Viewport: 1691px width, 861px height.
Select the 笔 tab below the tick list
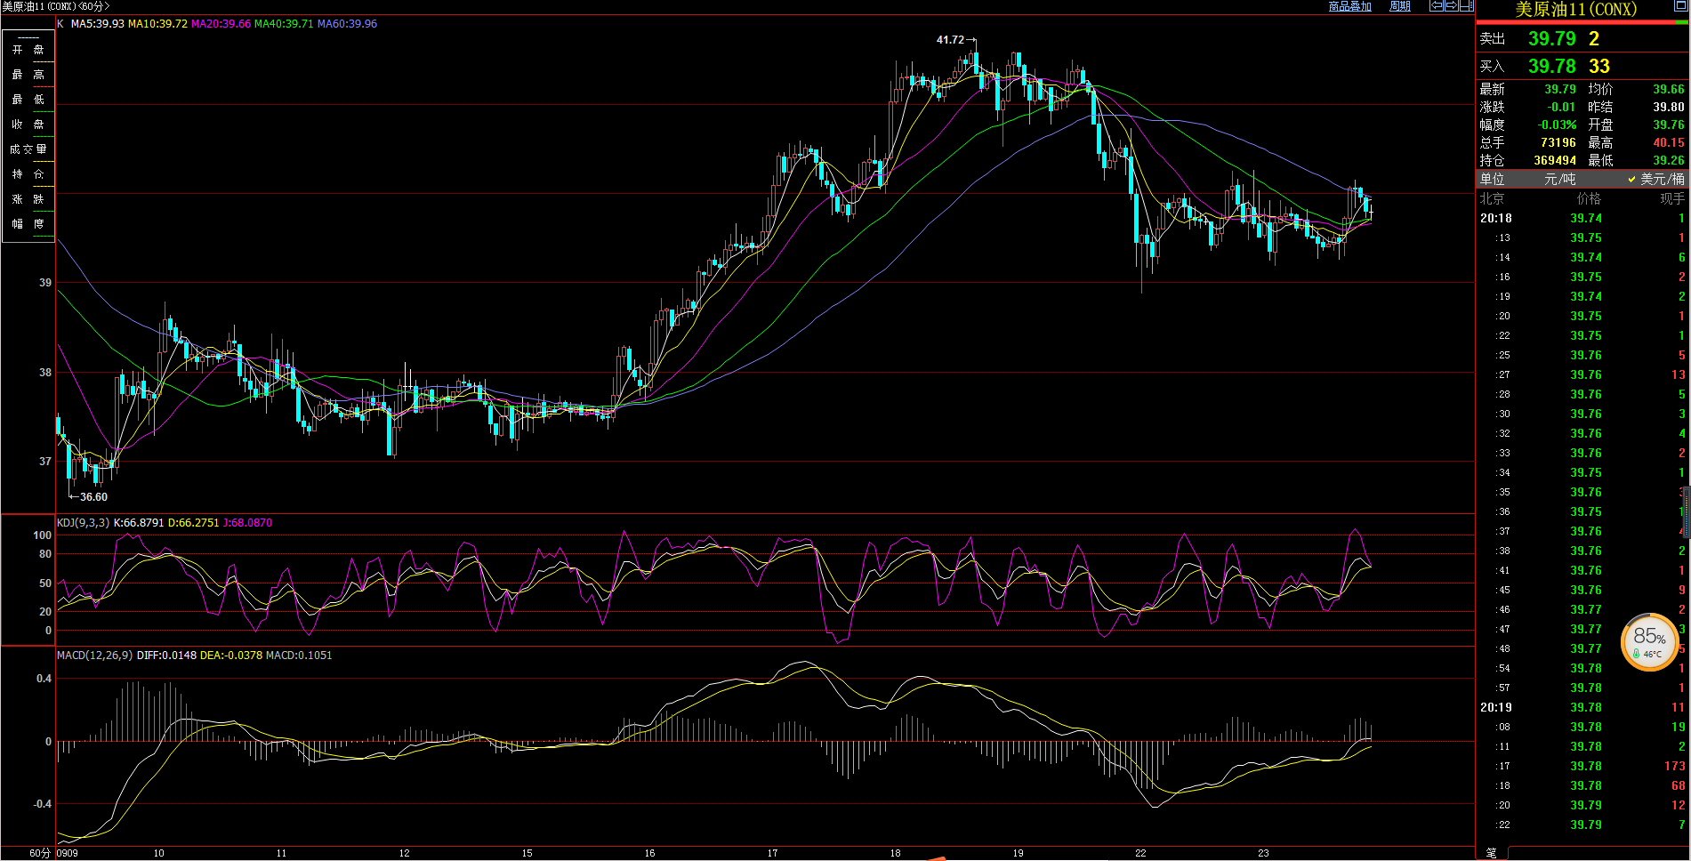[x=1492, y=853]
